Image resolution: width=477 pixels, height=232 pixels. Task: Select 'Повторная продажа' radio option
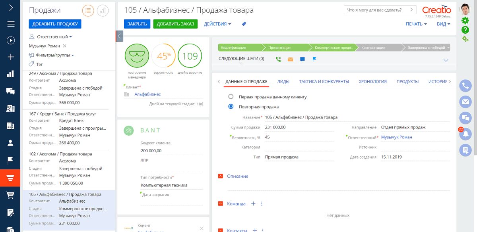tap(231, 106)
